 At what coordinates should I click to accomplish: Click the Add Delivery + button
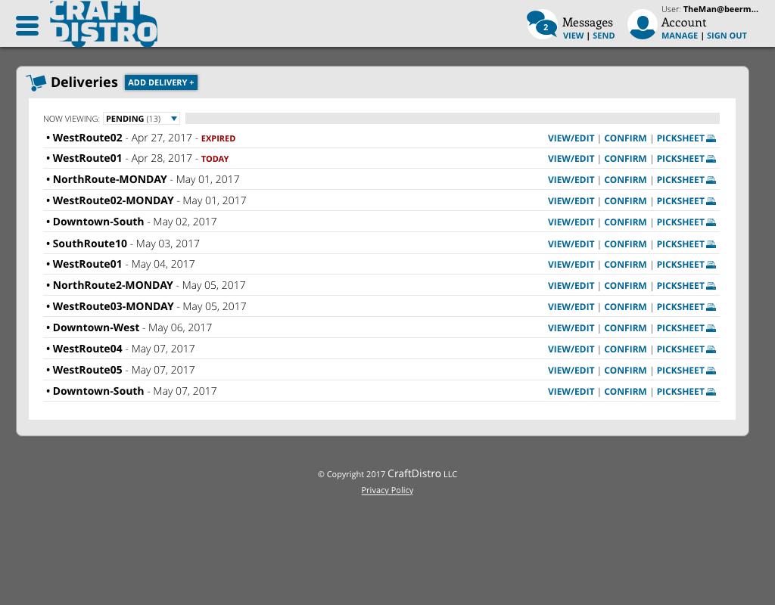pos(161,82)
